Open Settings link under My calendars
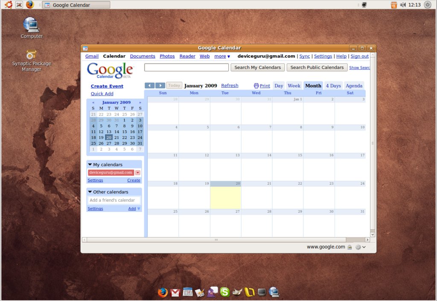 click(x=95, y=180)
